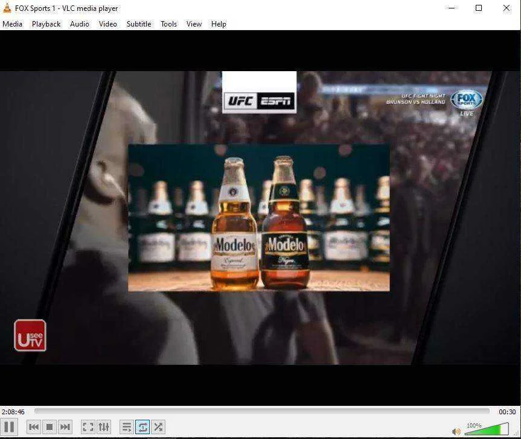Toggle the playlist view
The image size is (521, 439).
point(127,427)
